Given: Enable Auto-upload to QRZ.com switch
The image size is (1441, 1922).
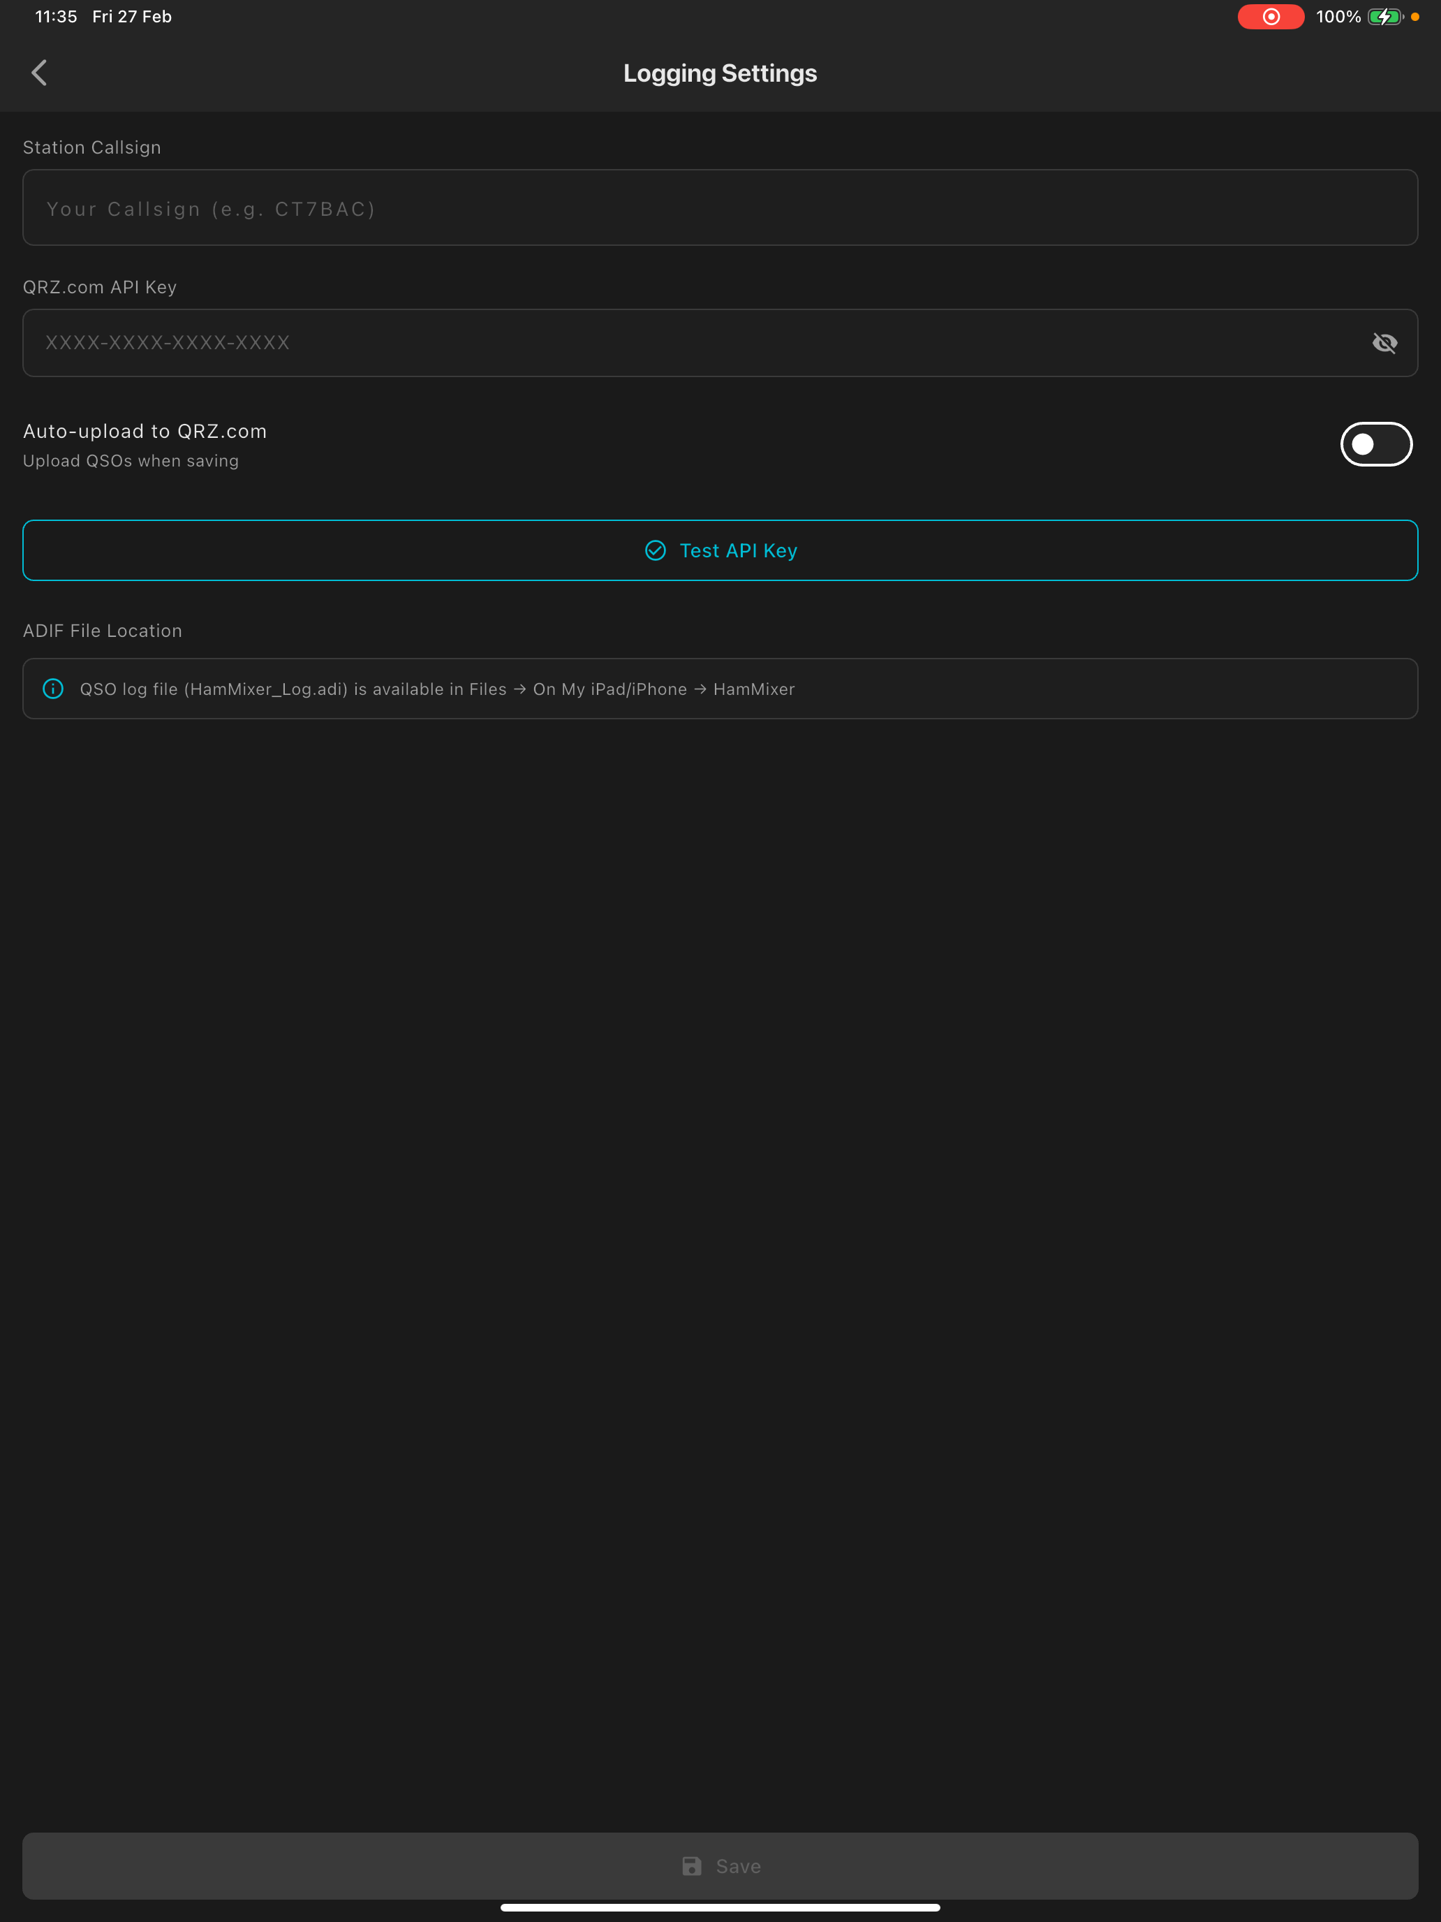Looking at the screenshot, I should tap(1376, 444).
